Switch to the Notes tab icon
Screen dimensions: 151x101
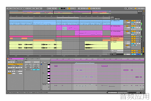tap(27, 59)
